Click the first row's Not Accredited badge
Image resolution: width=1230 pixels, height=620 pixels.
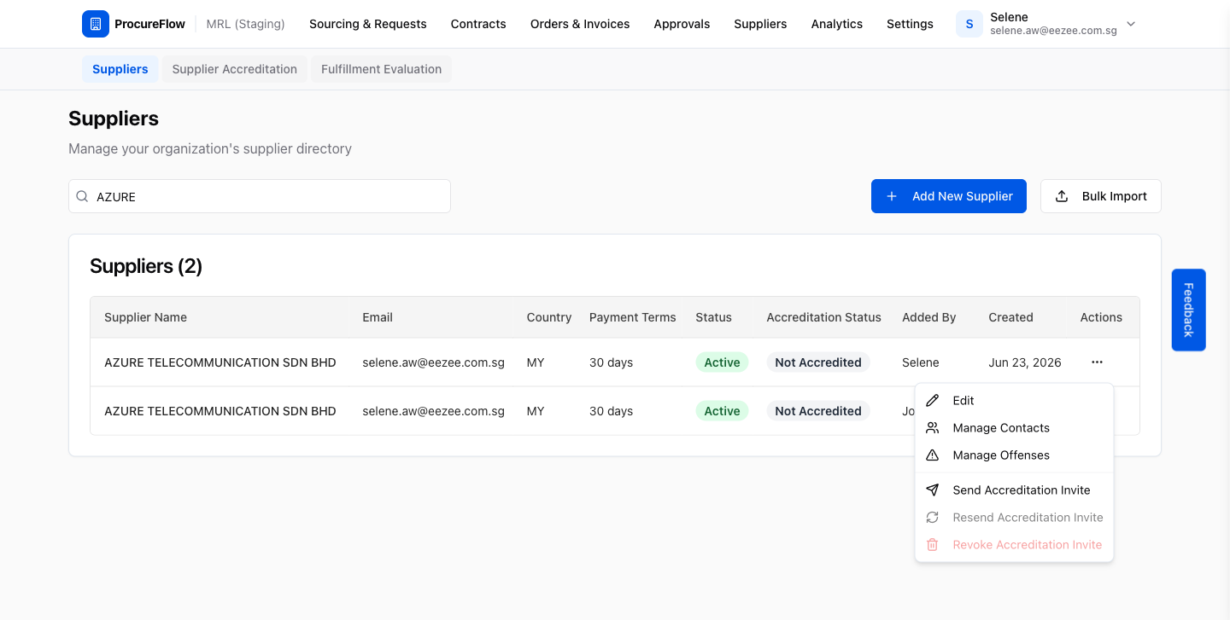click(x=818, y=362)
